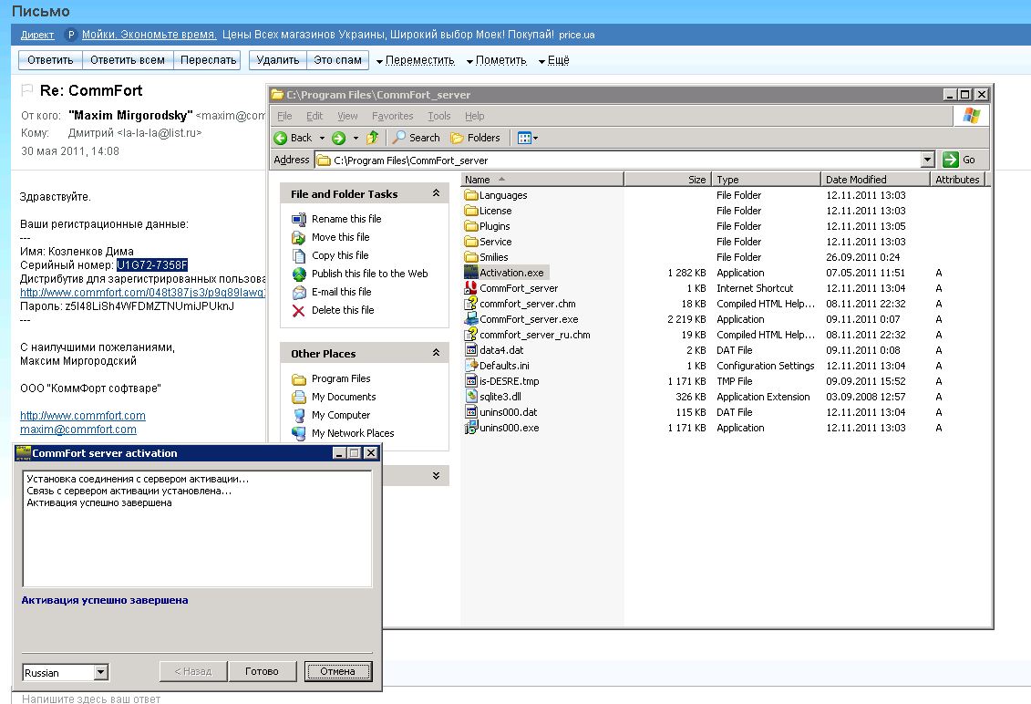Screen dimensions: 1031x704
Task: Select the commfort_server.chm help file icon
Action: click(x=470, y=304)
